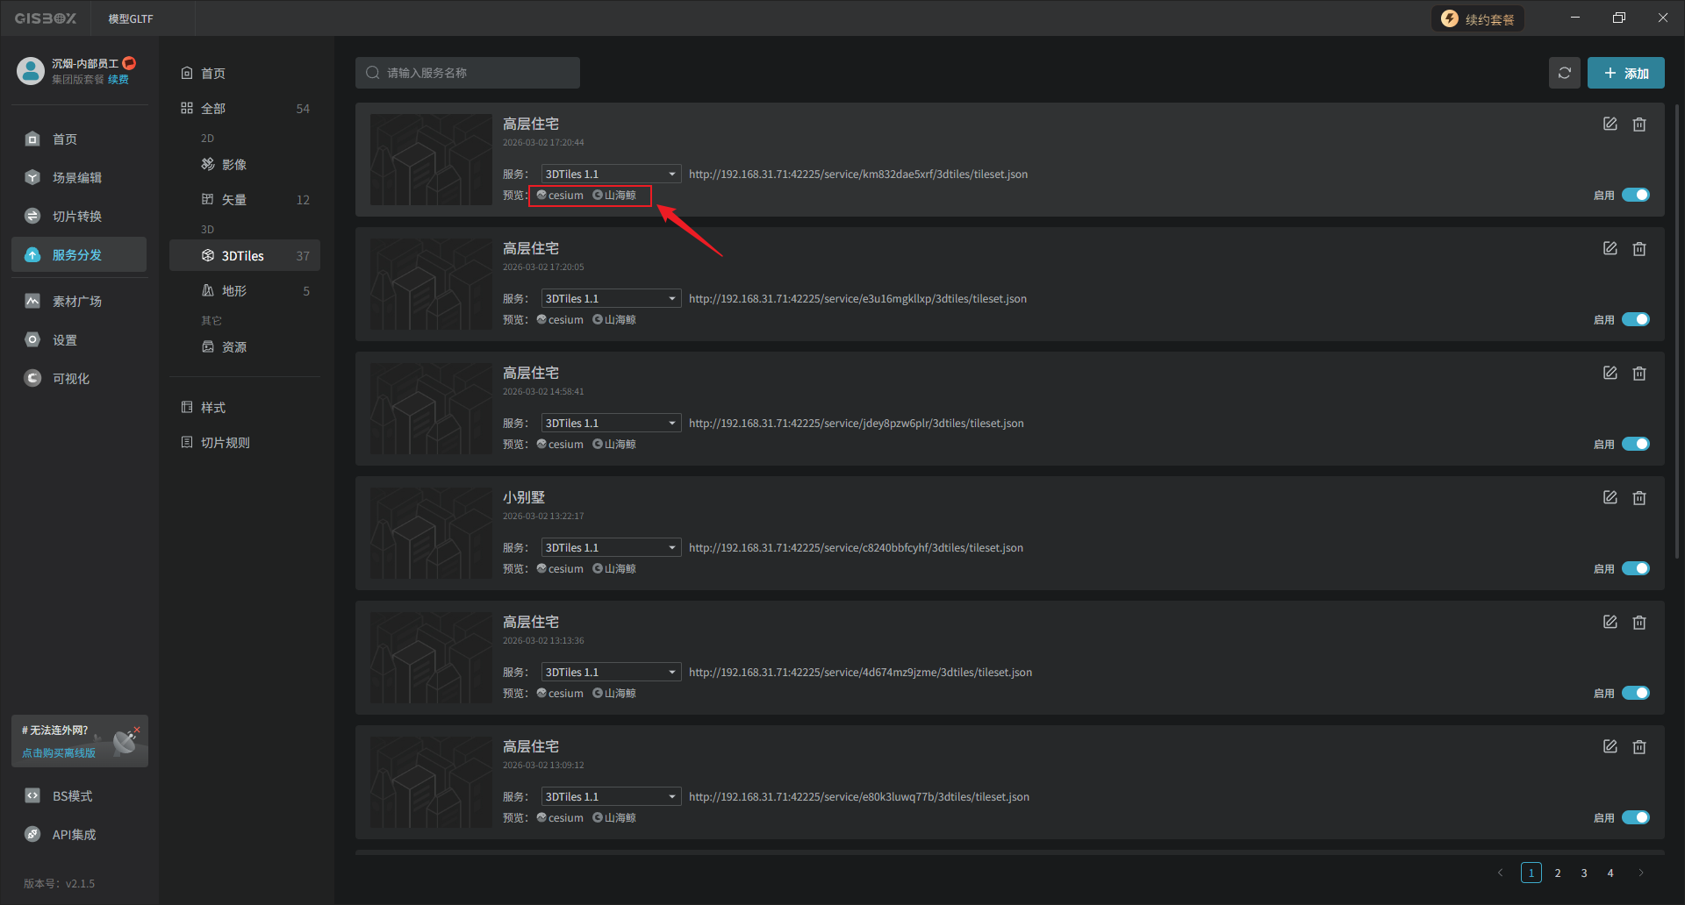Select the 地形 category
The height and width of the screenshot is (905, 1685).
[233, 291]
